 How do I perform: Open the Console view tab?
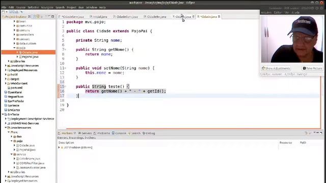pyautogui.click(x=119, y=133)
